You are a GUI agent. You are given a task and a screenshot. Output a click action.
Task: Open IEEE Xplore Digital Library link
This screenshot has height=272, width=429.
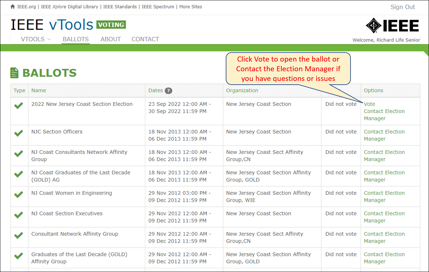coord(70,7)
